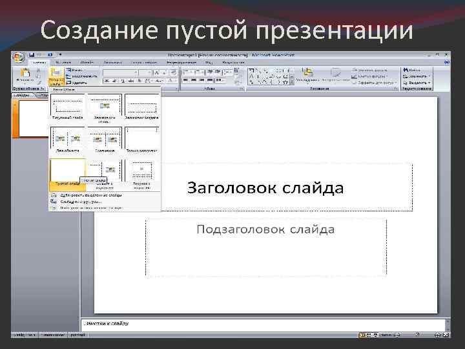The width and height of the screenshot is (465, 349).
Task: Click Удалить (Delete) slide button
Action: [76, 83]
